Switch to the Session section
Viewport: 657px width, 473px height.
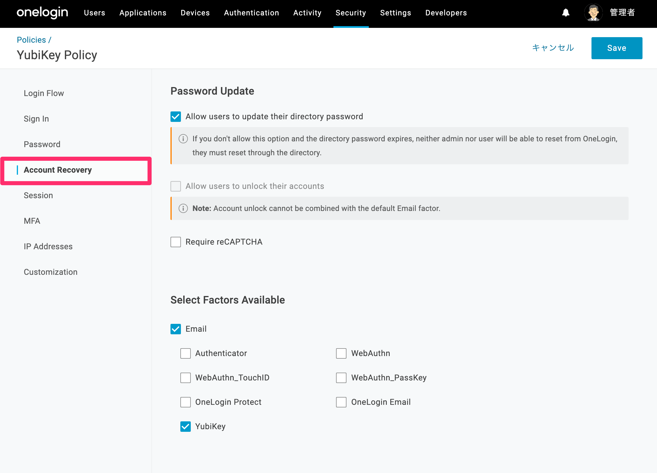point(38,195)
